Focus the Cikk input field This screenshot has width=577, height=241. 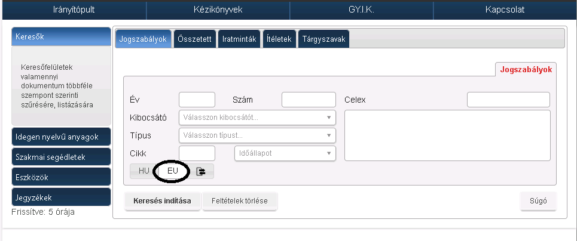click(197, 153)
